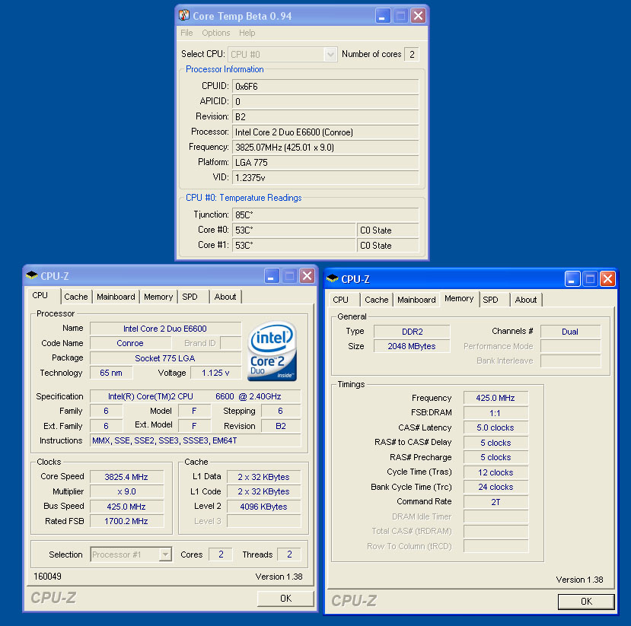Viewport: 631px width, 626px height.
Task: Switch to Mainboard tab in right CPU-Z
Action: tap(416, 300)
